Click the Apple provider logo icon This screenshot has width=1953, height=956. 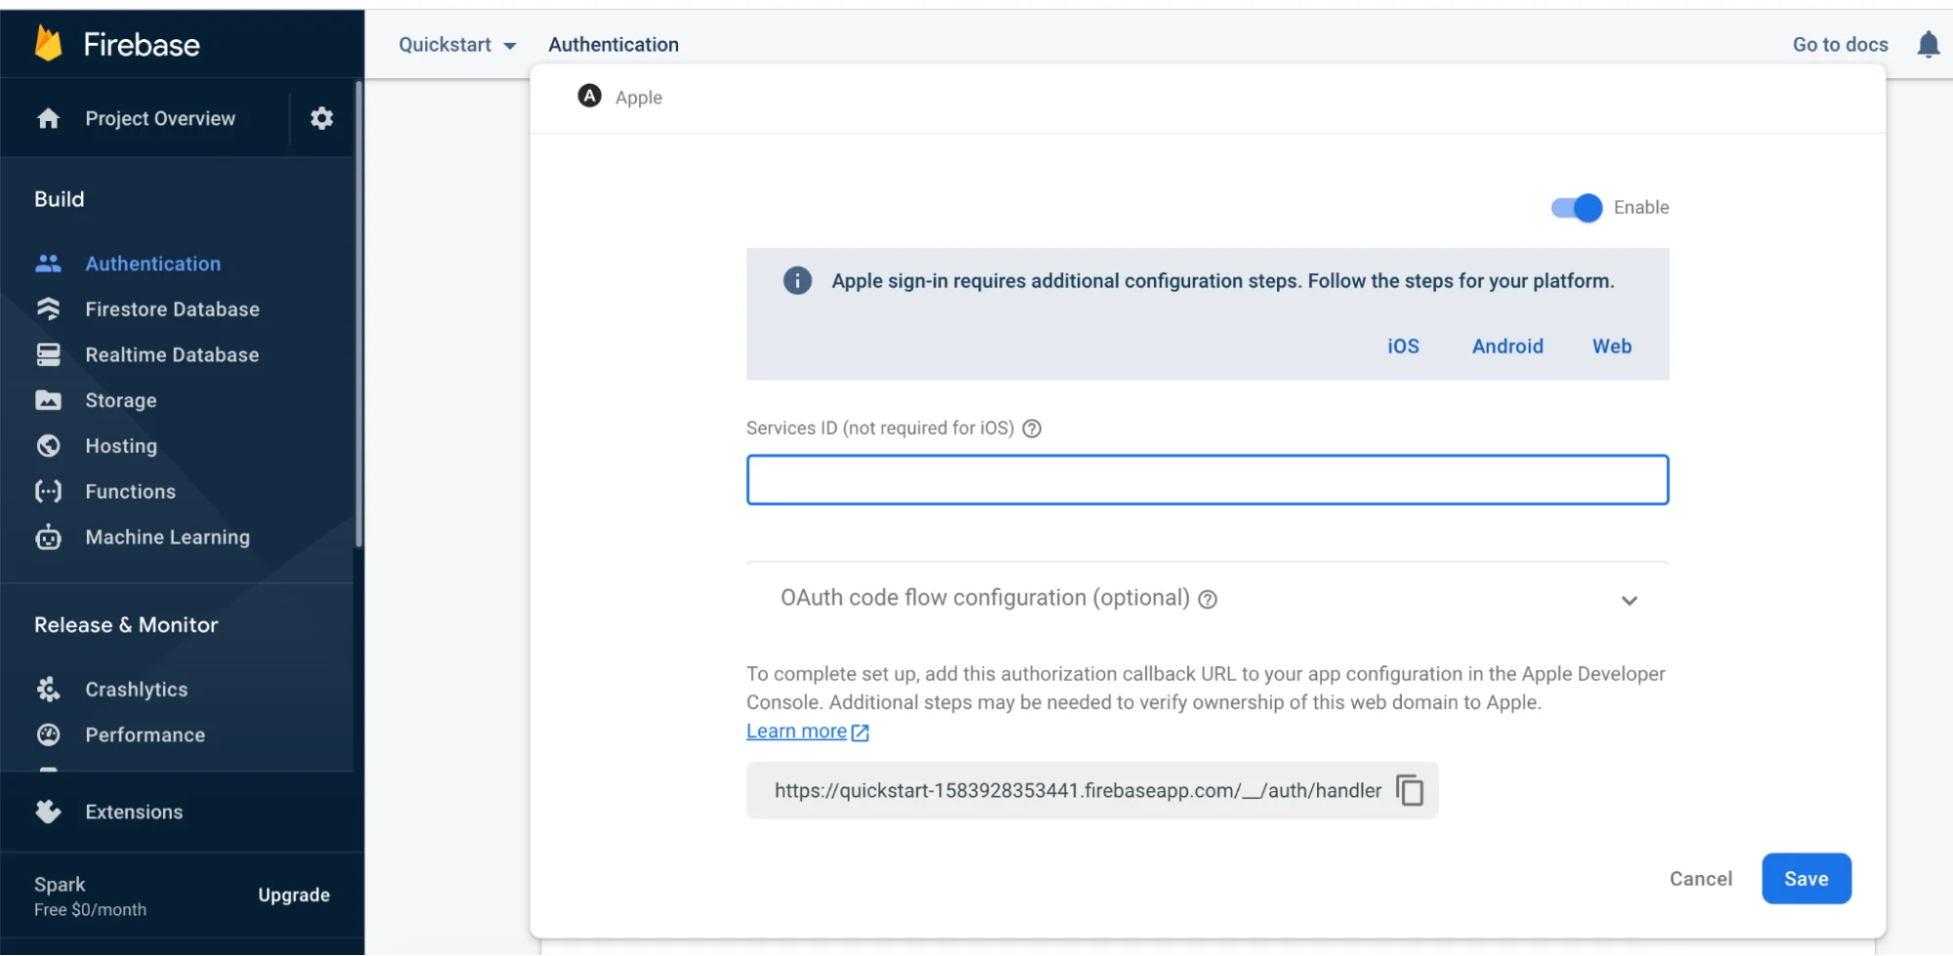(589, 96)
